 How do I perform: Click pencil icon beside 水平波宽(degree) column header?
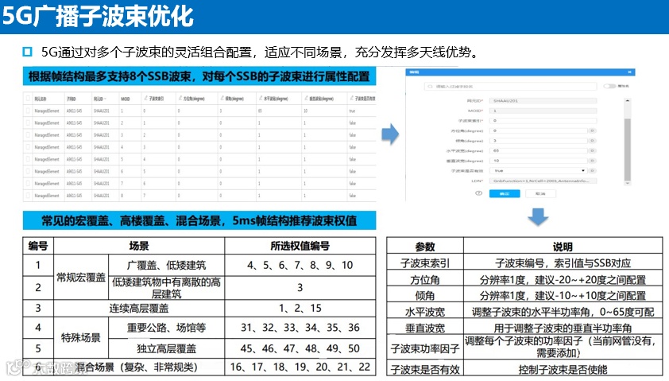[261, 99]
